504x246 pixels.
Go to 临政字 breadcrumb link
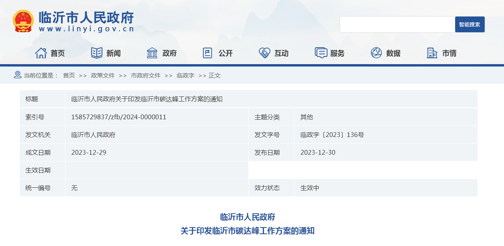point(186,76)
